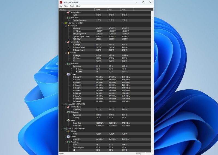Expand the Processor utilization row
The image size is (218, 155).
click(68, 66)
